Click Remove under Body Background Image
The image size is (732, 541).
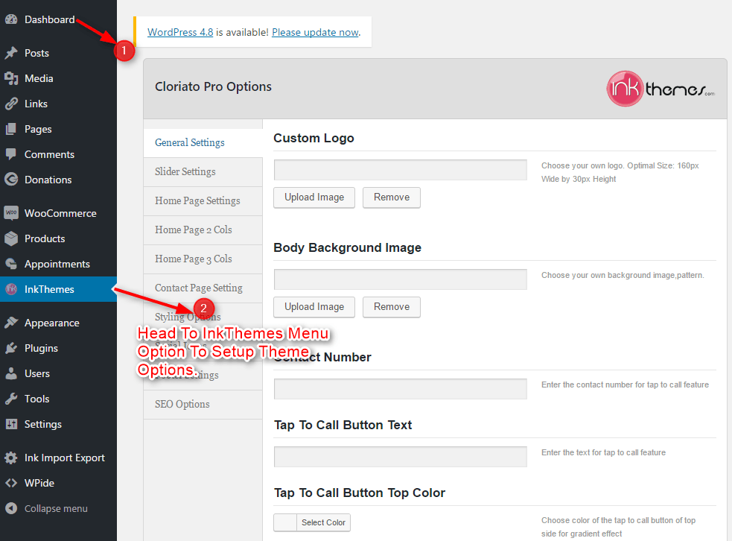tap(392, 307)
